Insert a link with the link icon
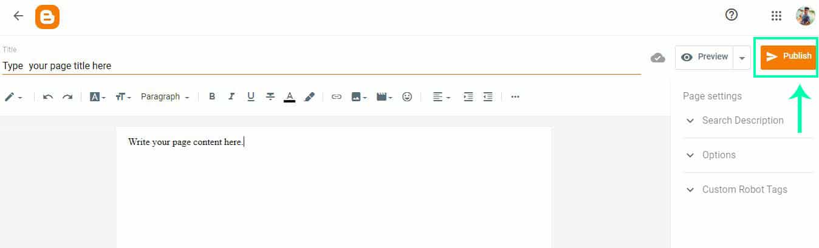 (337, 97)
